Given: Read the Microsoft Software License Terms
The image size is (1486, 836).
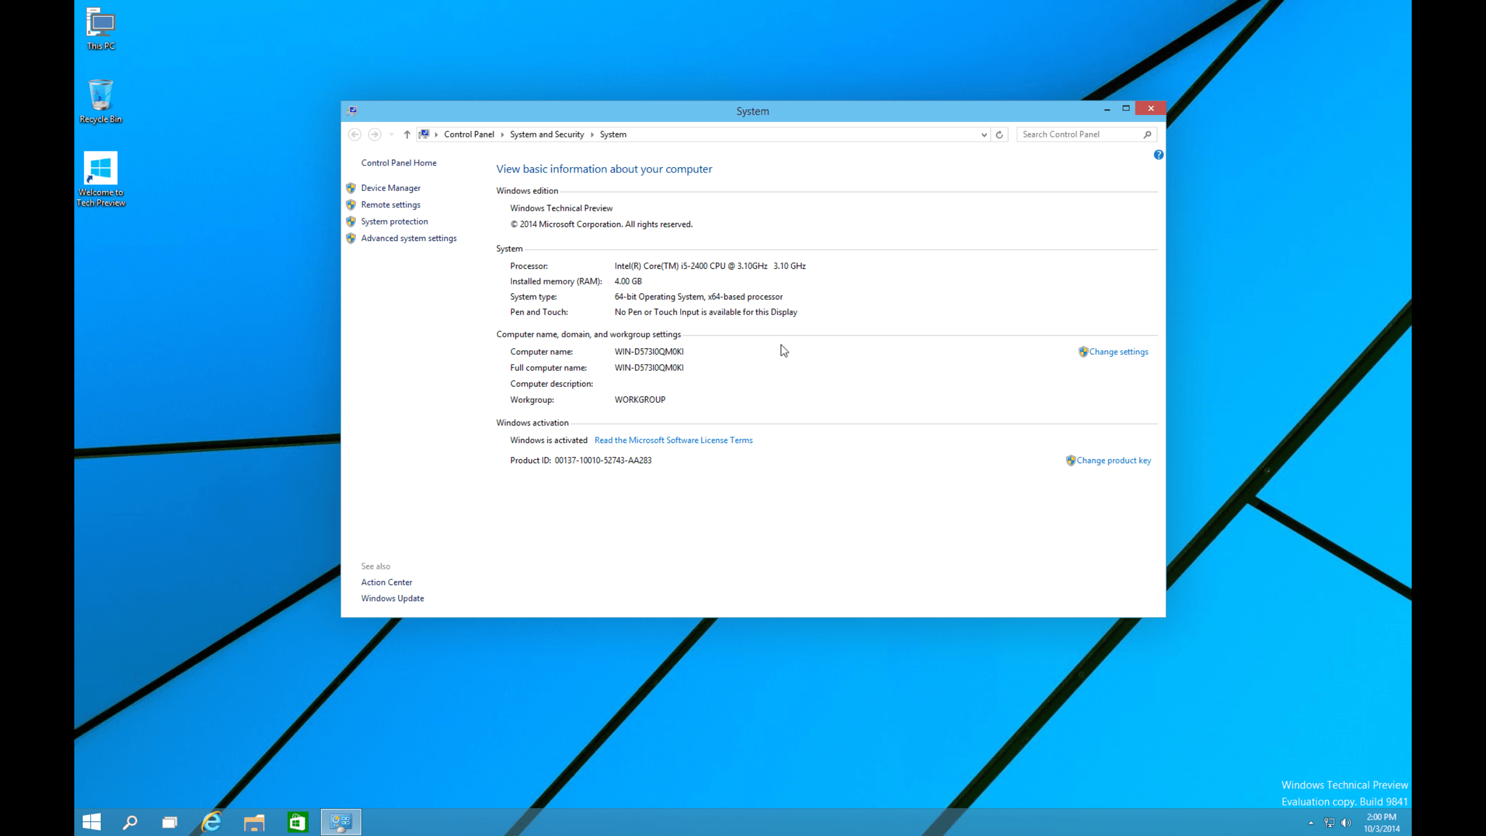Looking at the screenshot, I should [x=673, y=440].
